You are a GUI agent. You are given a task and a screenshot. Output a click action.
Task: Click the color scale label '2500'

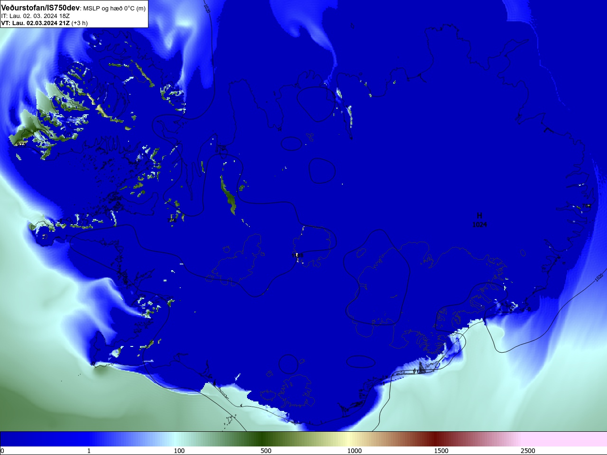(x=528, y=451)
